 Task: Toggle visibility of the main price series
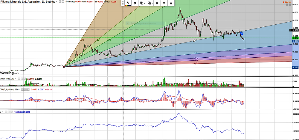pyautogui.click(x=60, y=2)
